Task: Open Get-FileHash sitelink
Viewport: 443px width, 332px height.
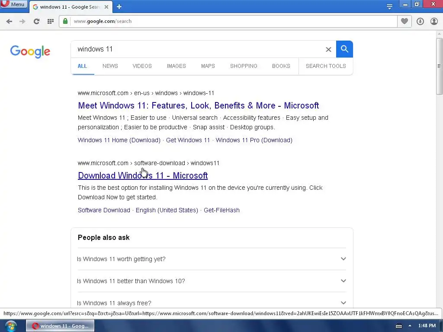Action: (x=221, y=211)
